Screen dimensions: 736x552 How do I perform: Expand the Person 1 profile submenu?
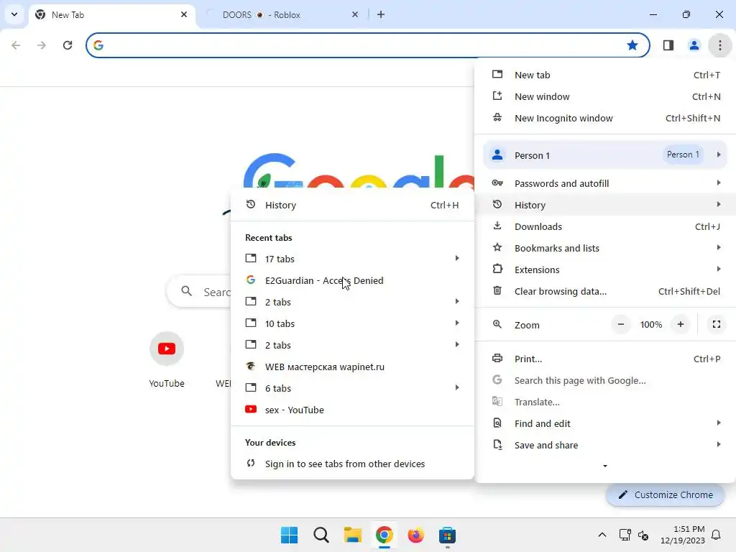point(605,155)
